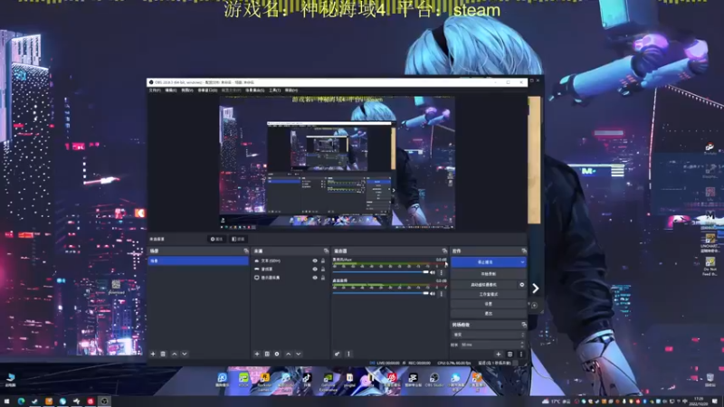724x407 pixels.
Task: Pop out the Scene Transitions dock panel
Action: coord(524,325)
